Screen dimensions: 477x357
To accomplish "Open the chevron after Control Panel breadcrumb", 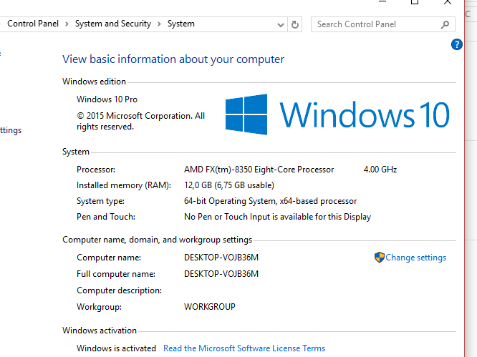I will (67, 24).
